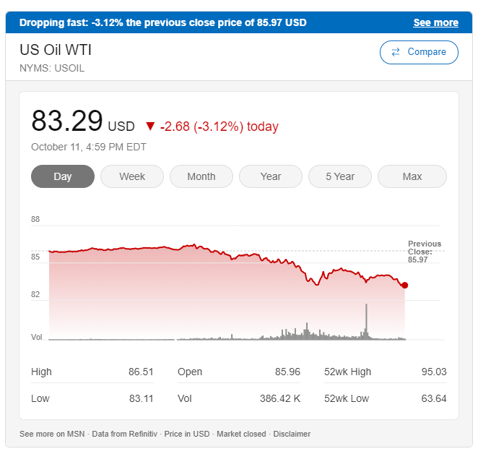Open See more on MSN link

pyautogui.click(x=52, y=434)
